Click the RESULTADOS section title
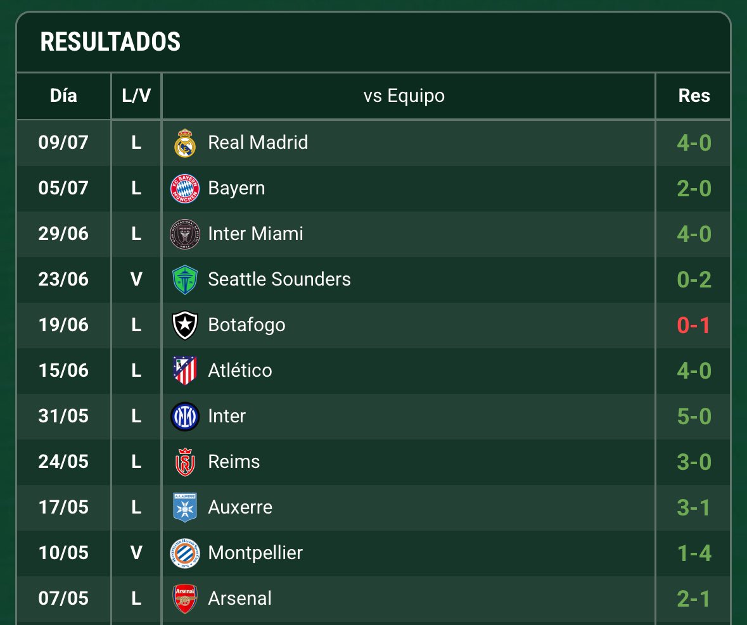This screenshot has height=625, width=747. 110,42
